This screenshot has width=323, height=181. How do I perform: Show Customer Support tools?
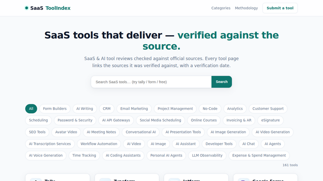(268, 109)
